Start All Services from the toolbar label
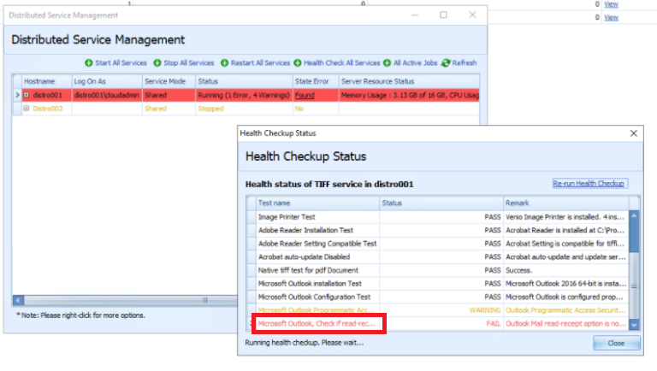657x371 pixels. click(x=121, y=62)
